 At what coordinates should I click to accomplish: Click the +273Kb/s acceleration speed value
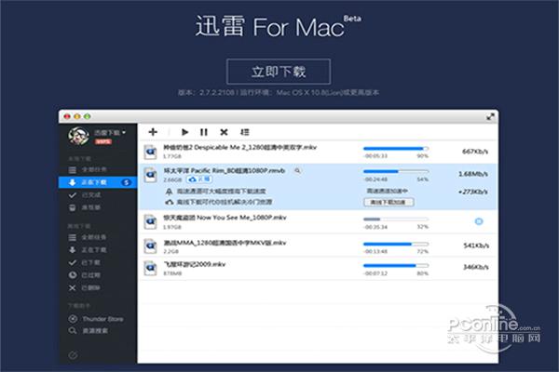point(473,192)
